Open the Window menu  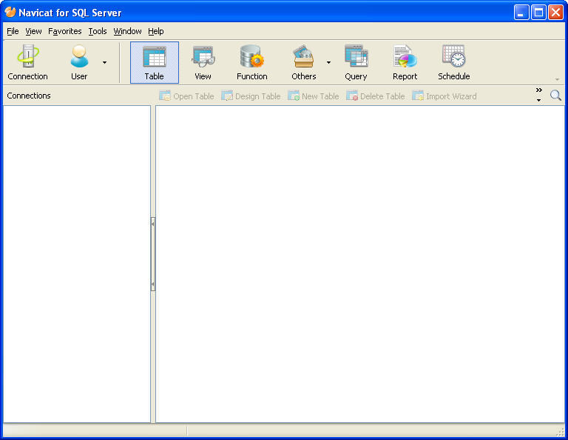click(127, 31)
